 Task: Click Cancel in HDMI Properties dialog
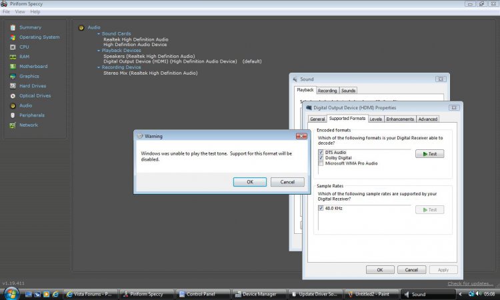click(411, 270)
